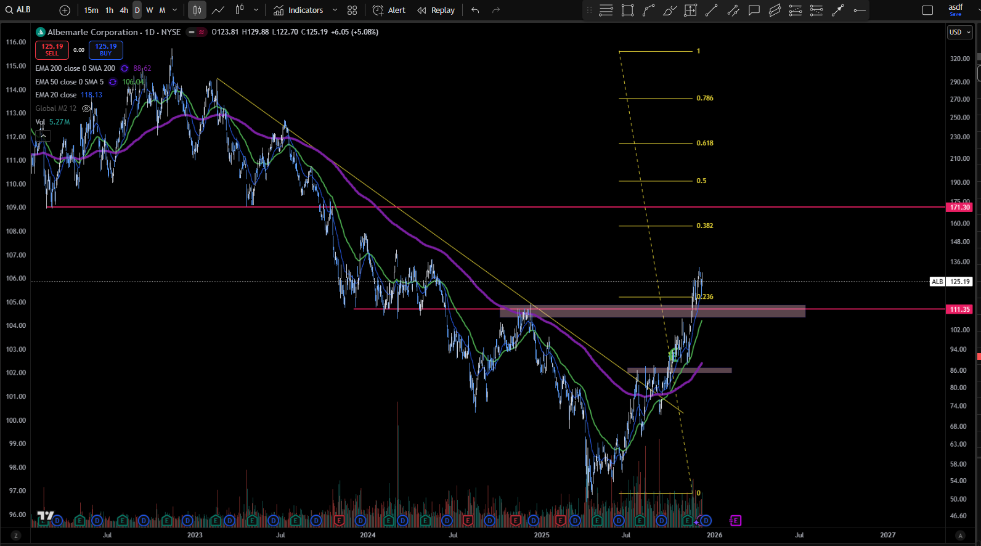Select the Hollow candles chart style

point(240,10)
